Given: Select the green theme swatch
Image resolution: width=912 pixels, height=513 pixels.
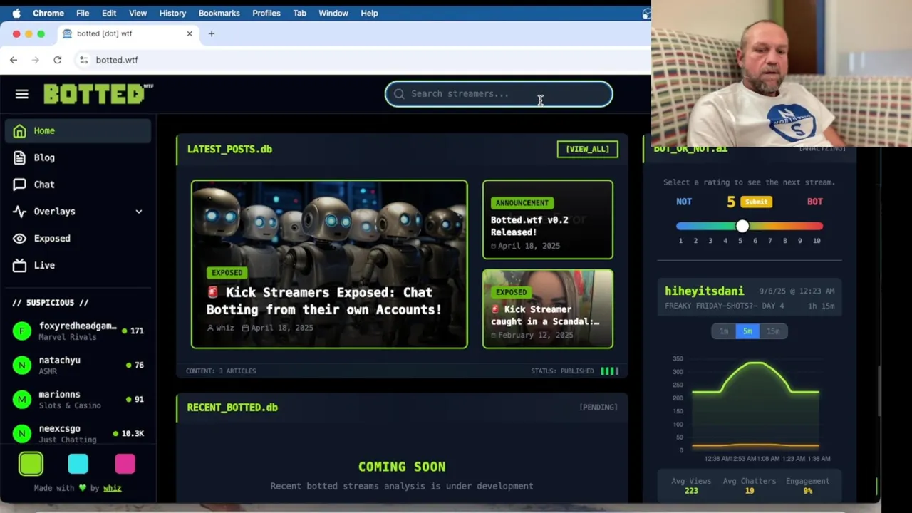Looking at the screenshot, I should pos(31,464).
